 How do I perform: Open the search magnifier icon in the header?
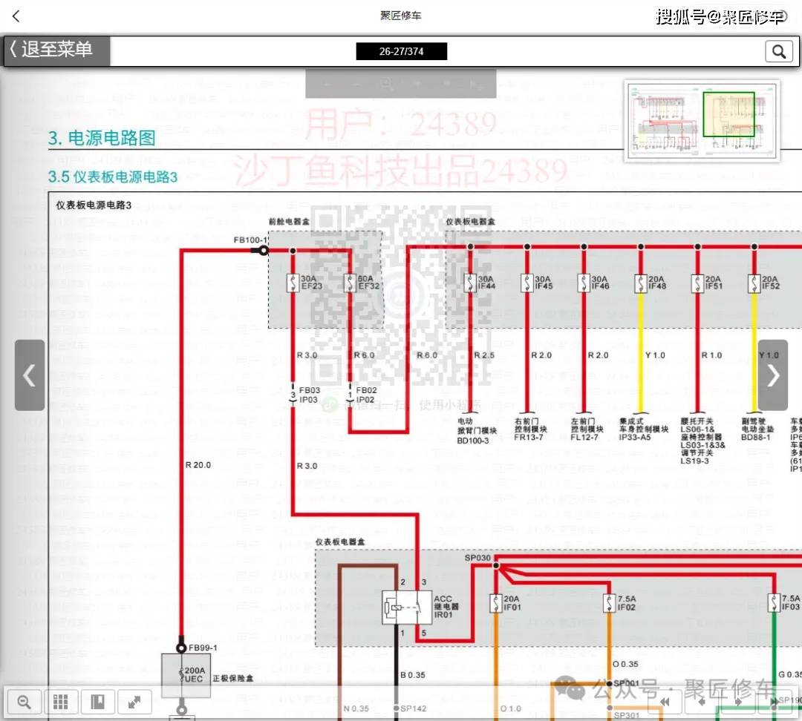click(778, 51)
